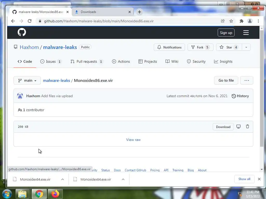Screen dimensions: 266x199
Task: Open the Windows Start orb
Action: click(7, 194)
